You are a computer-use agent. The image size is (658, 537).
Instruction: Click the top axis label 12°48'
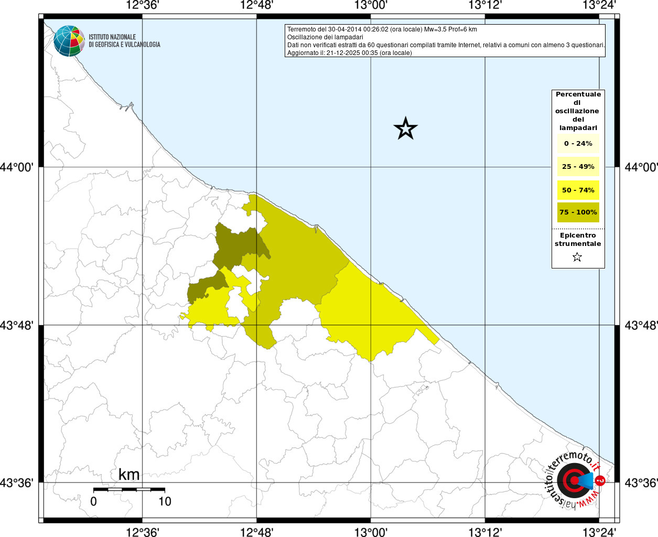[x=256, y=6]
